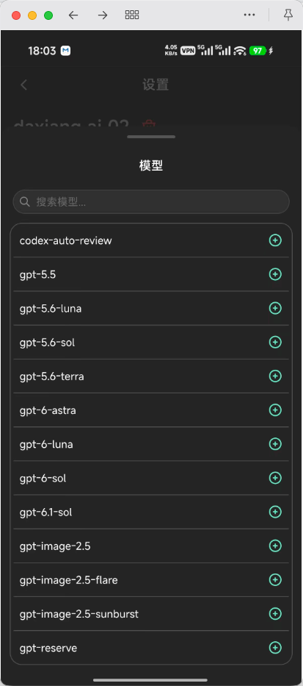Click the plus icon for gpt-6-luna
Viewport: 303px width, 686px height.
(x=275, y=444)
